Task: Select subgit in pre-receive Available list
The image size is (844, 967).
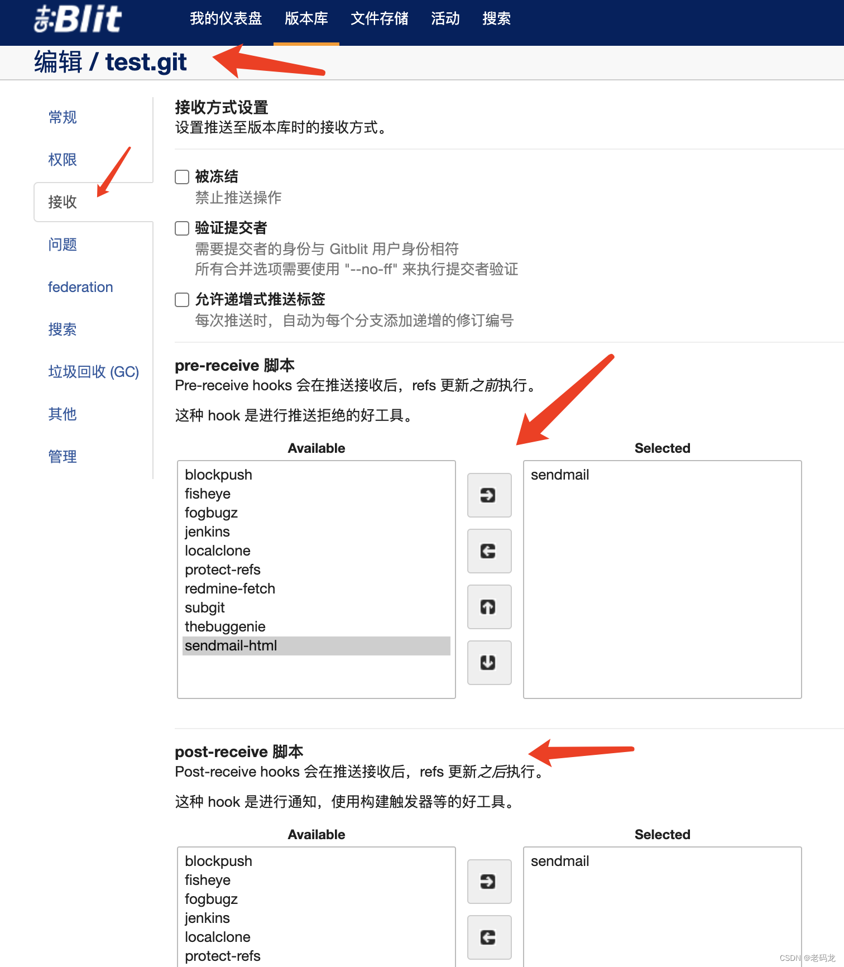Action: click(x=317, y=607)
